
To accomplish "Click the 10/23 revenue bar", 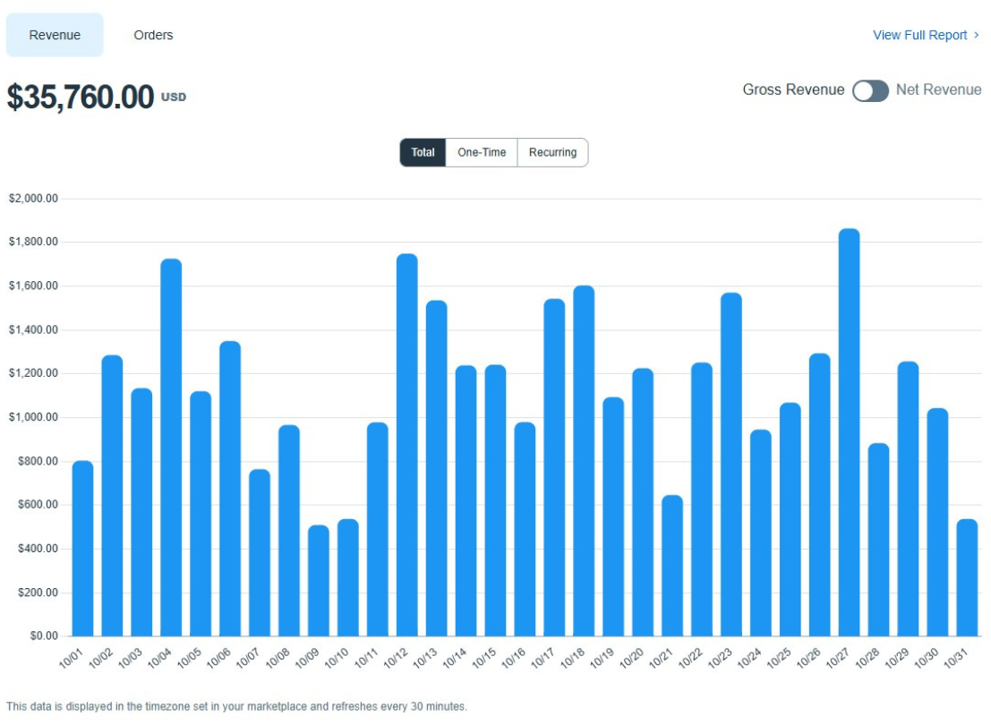I will tap(731, 465).
